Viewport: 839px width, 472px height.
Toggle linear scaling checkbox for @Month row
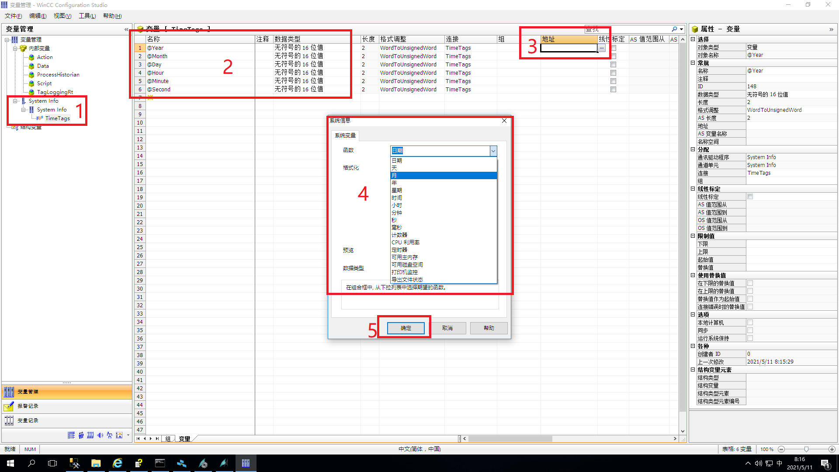[x=613, y=56]
